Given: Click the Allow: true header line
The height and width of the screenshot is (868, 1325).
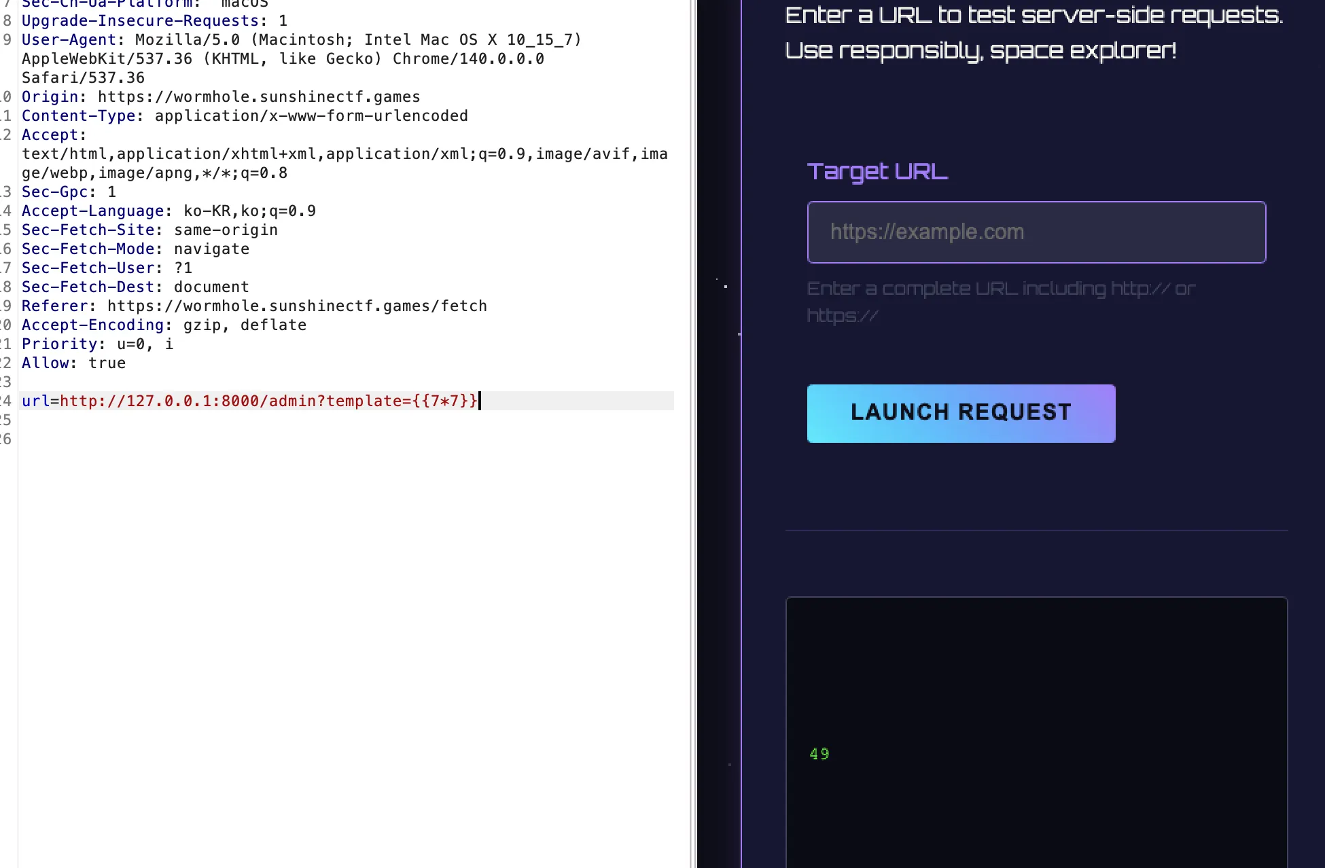Looking at the screenshot, I should tap(73, 363).
